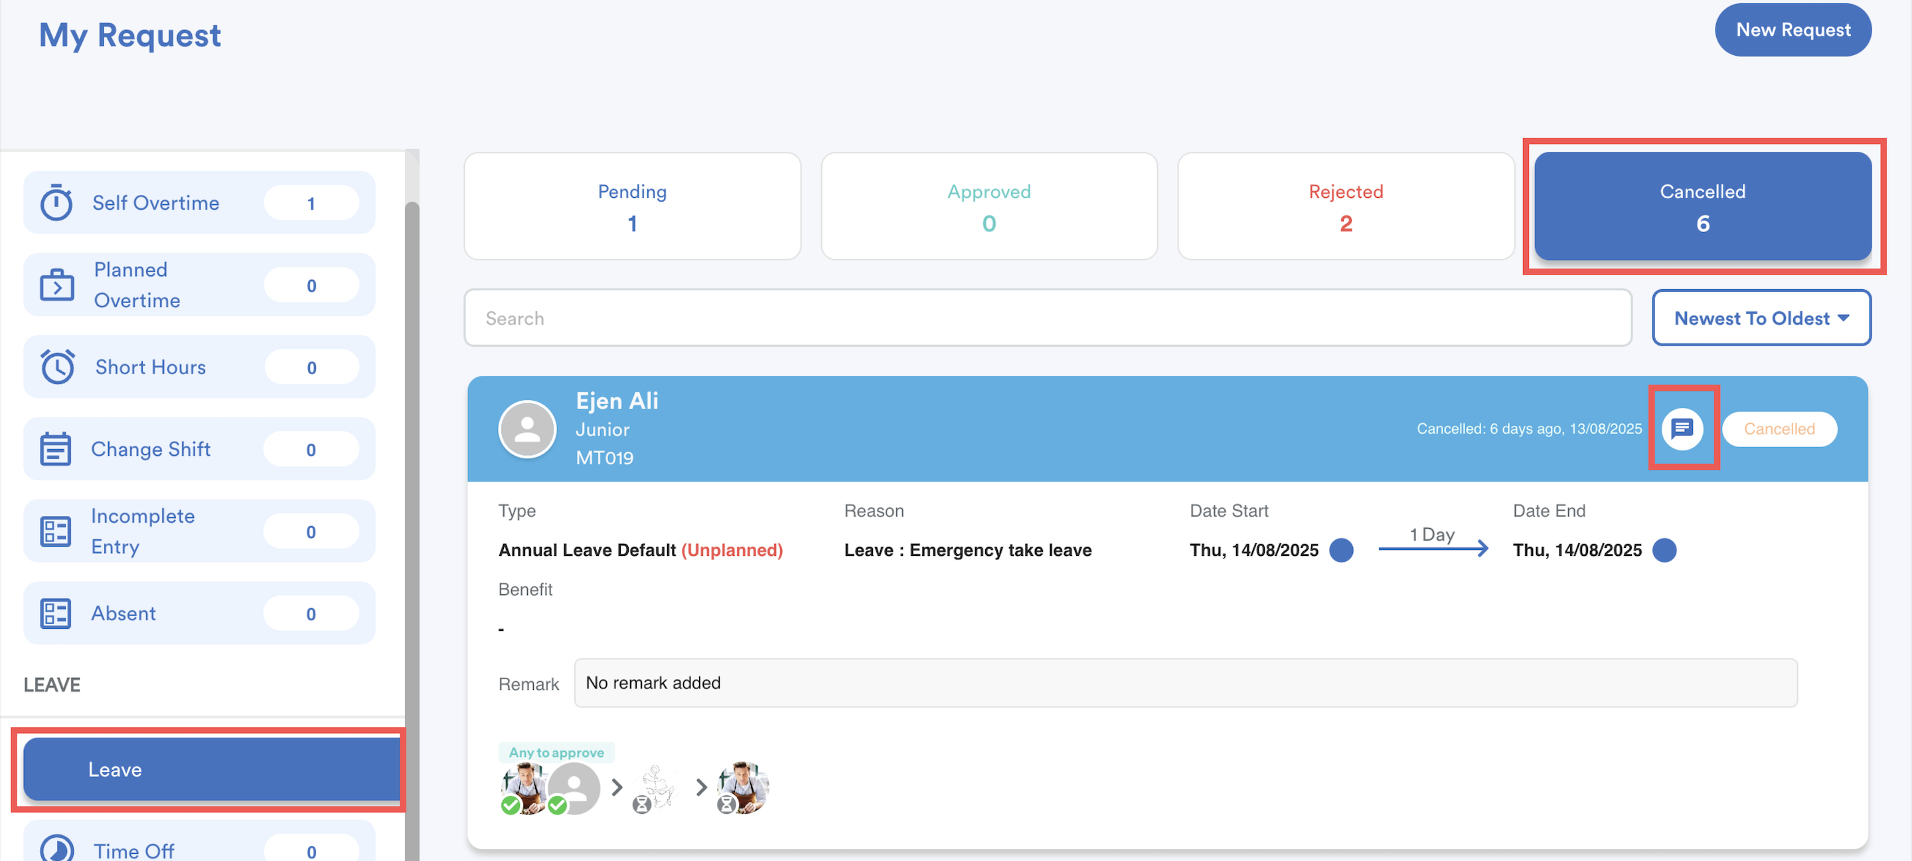Click the Search input field
This screenshot has width=1912, height=861.
(x=1048, y=318)
